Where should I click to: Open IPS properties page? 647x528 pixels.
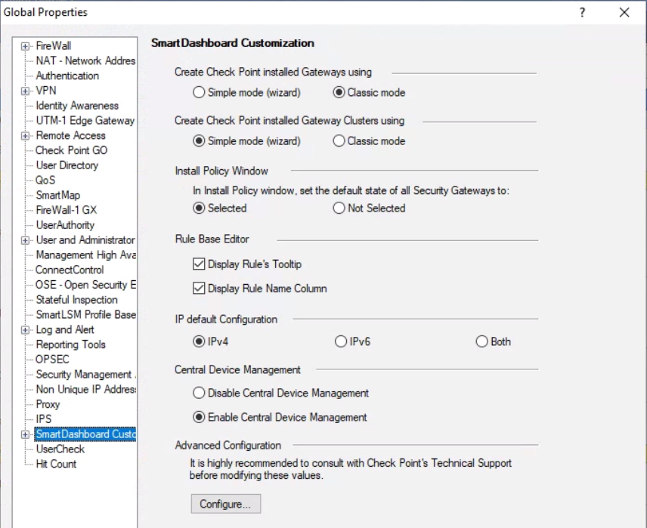tap(44, 419)
